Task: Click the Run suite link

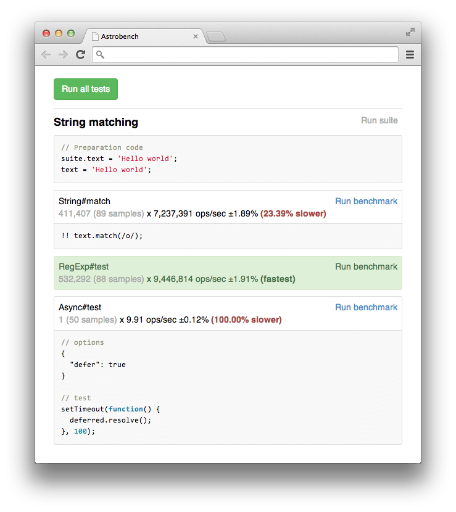Action: tap(379, 120)
